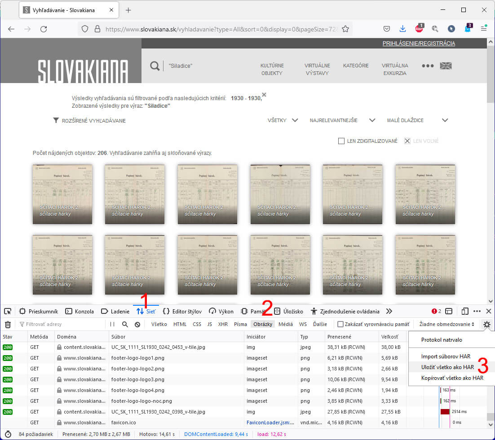
Task: Open network search magnifier in DevTools
Action: (125, 324)
